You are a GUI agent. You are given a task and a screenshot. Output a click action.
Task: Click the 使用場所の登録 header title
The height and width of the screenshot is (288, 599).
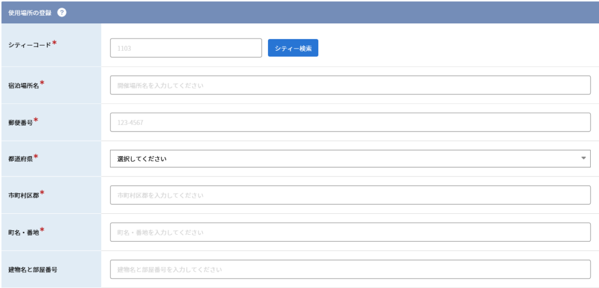click(x=30, y=13)
